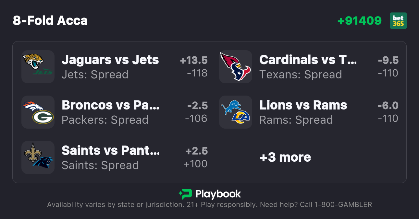
Task: Click the Packers -2.5 spread odds
Action: [x=196, y=112]
